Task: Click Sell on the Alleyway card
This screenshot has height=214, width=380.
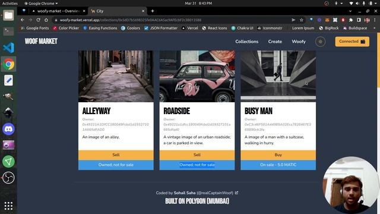Action: tap(116, 155)
